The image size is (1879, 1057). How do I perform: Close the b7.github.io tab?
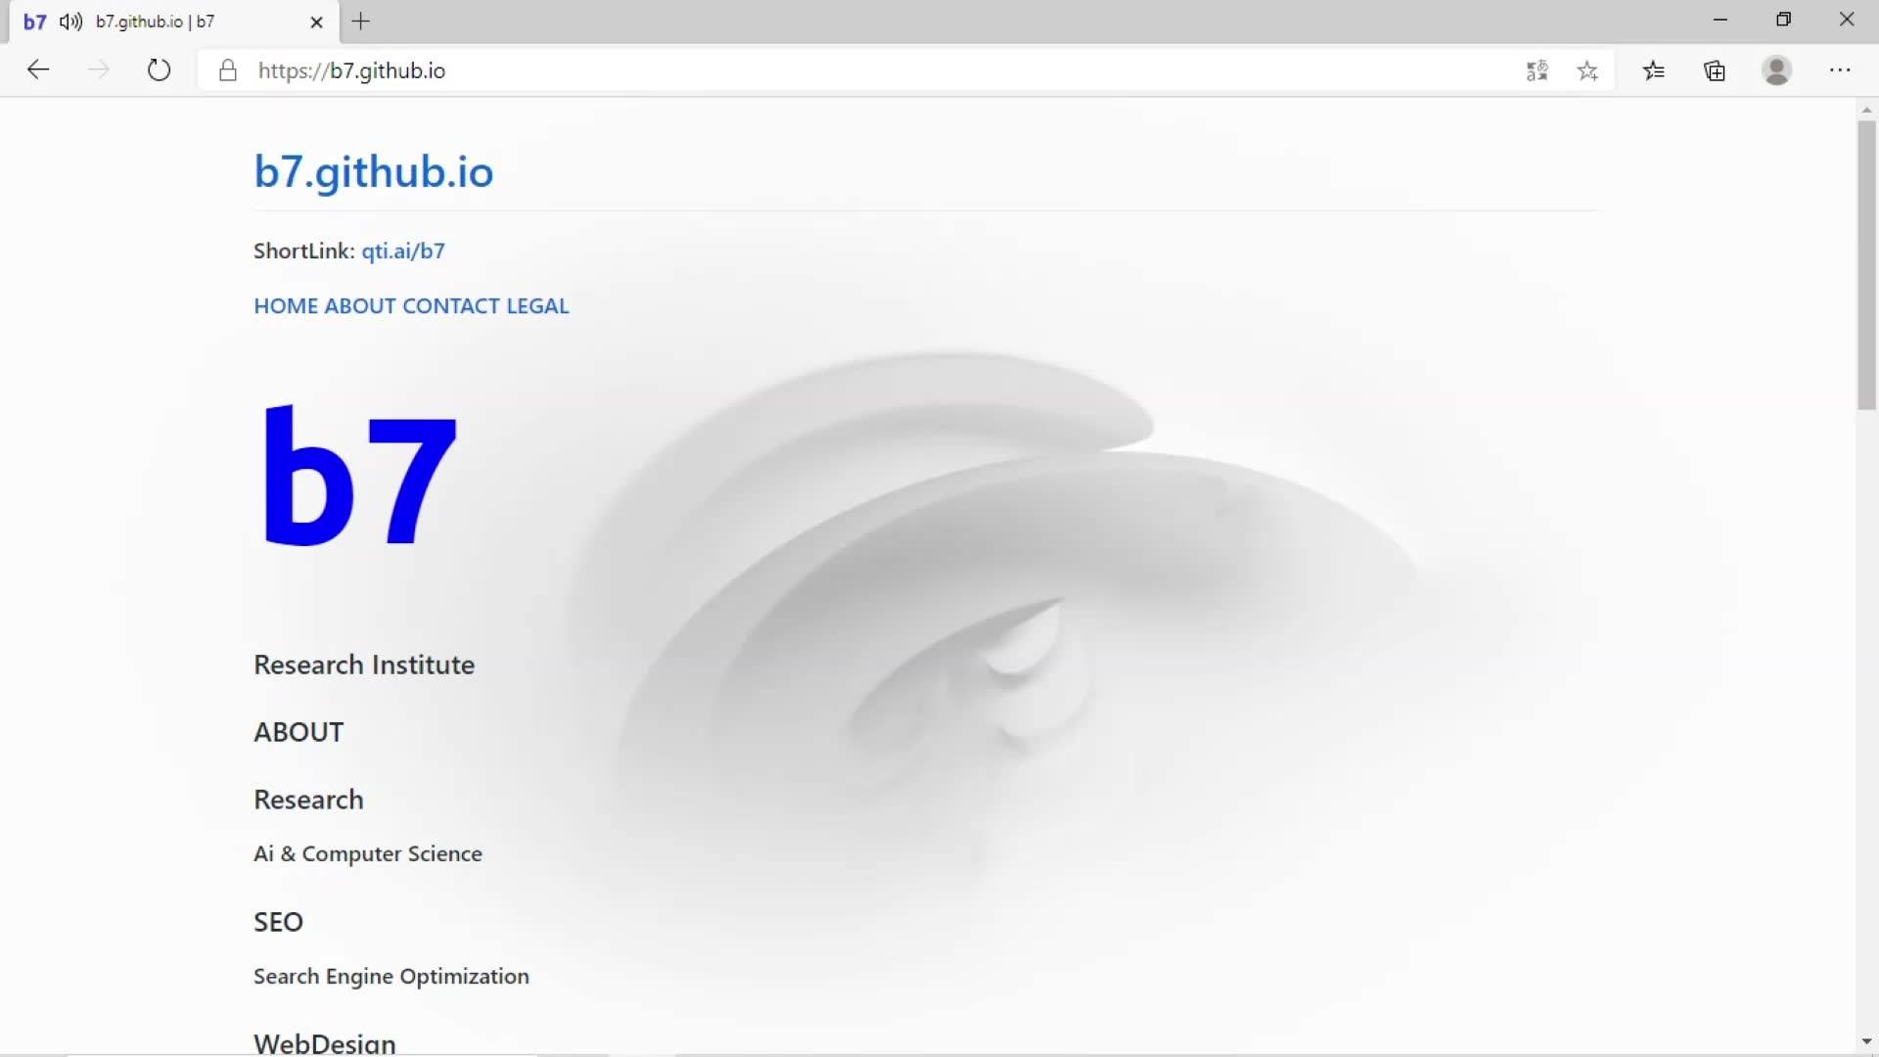click(x=316, y=22)
